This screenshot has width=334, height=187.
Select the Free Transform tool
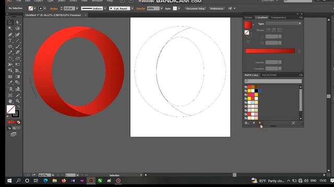[18, 64]
